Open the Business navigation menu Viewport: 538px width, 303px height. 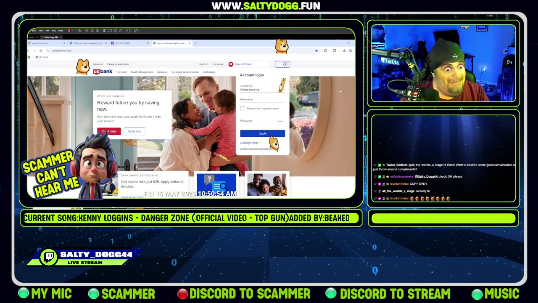pos(162,72)
